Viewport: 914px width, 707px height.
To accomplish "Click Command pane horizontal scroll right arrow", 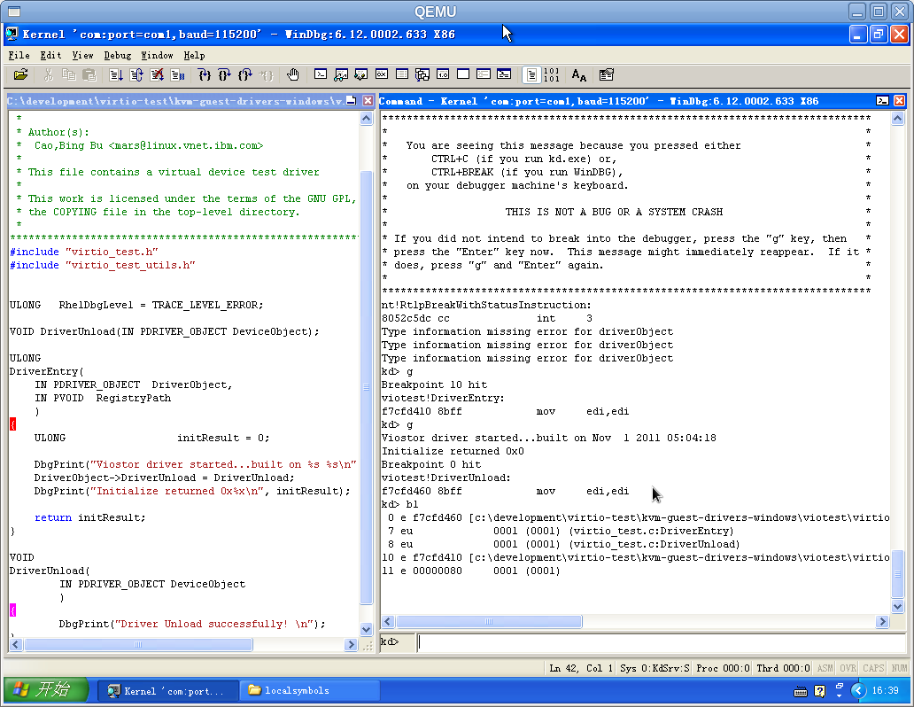I will (x=882, y=622).
